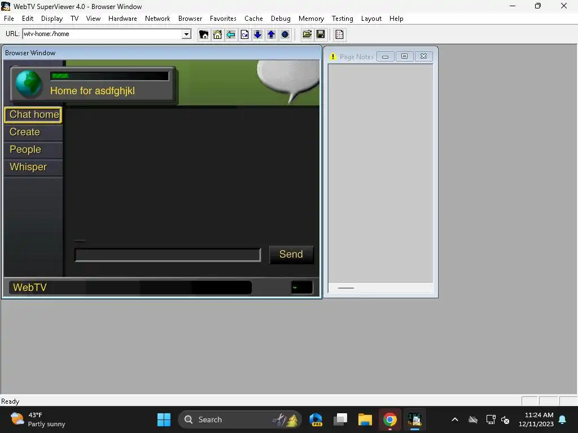Select Chat home in the sidebar
The image size is (578, 433).
tap(33, 114)
